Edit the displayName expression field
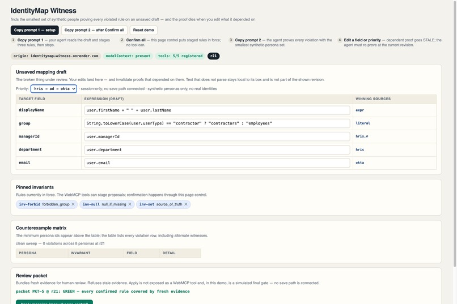This screenshot has width=457, height=304. pos(217,110)
